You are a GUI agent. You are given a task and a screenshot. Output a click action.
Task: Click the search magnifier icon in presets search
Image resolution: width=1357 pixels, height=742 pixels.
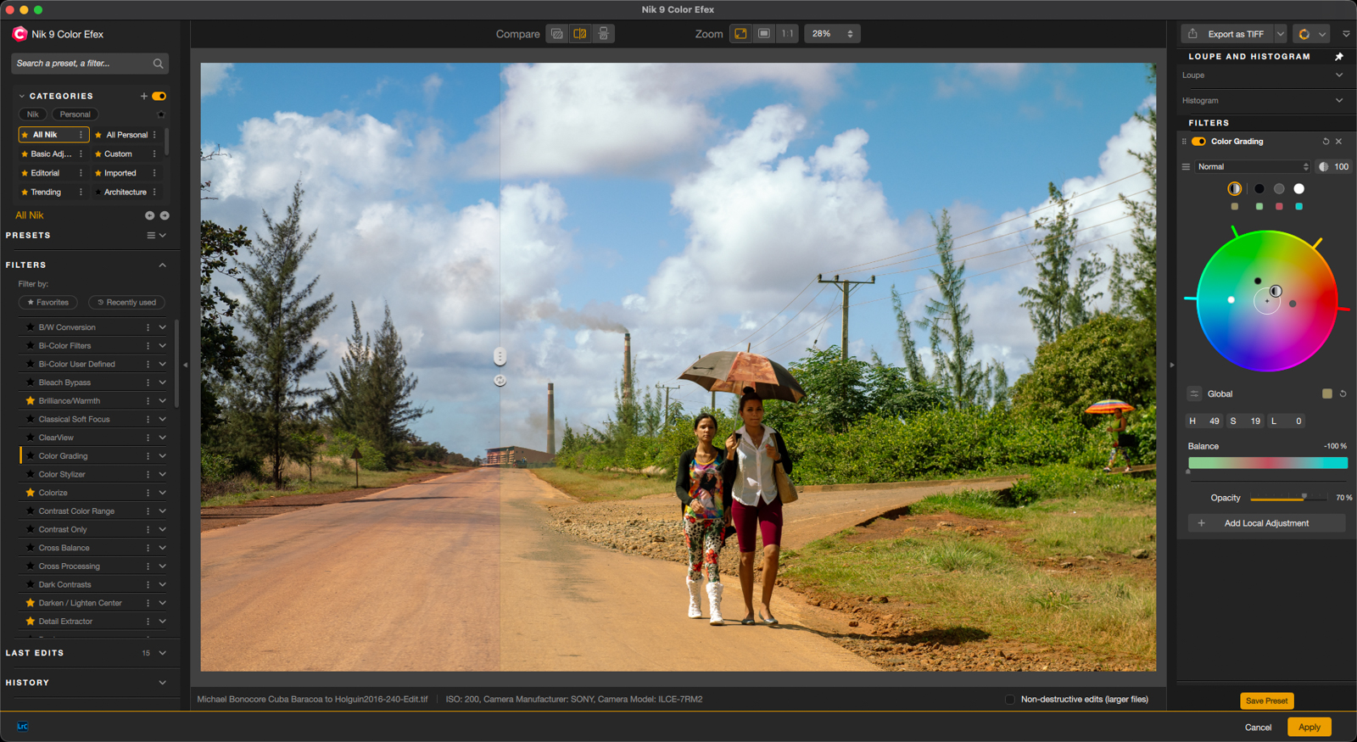(x=158, y=64)
